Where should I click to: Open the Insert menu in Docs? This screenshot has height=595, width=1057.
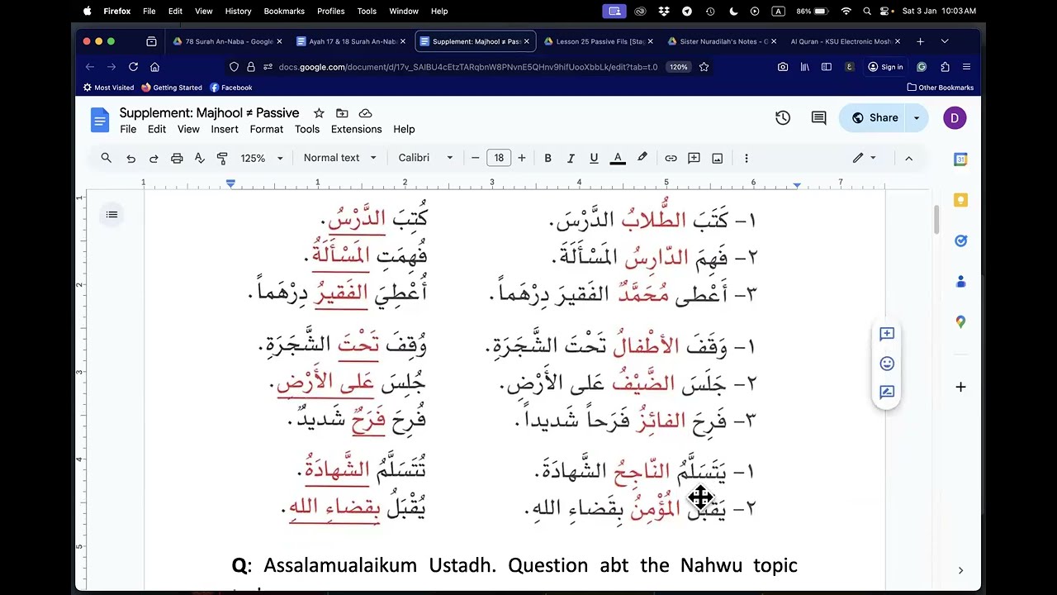(x=225, y=129)
